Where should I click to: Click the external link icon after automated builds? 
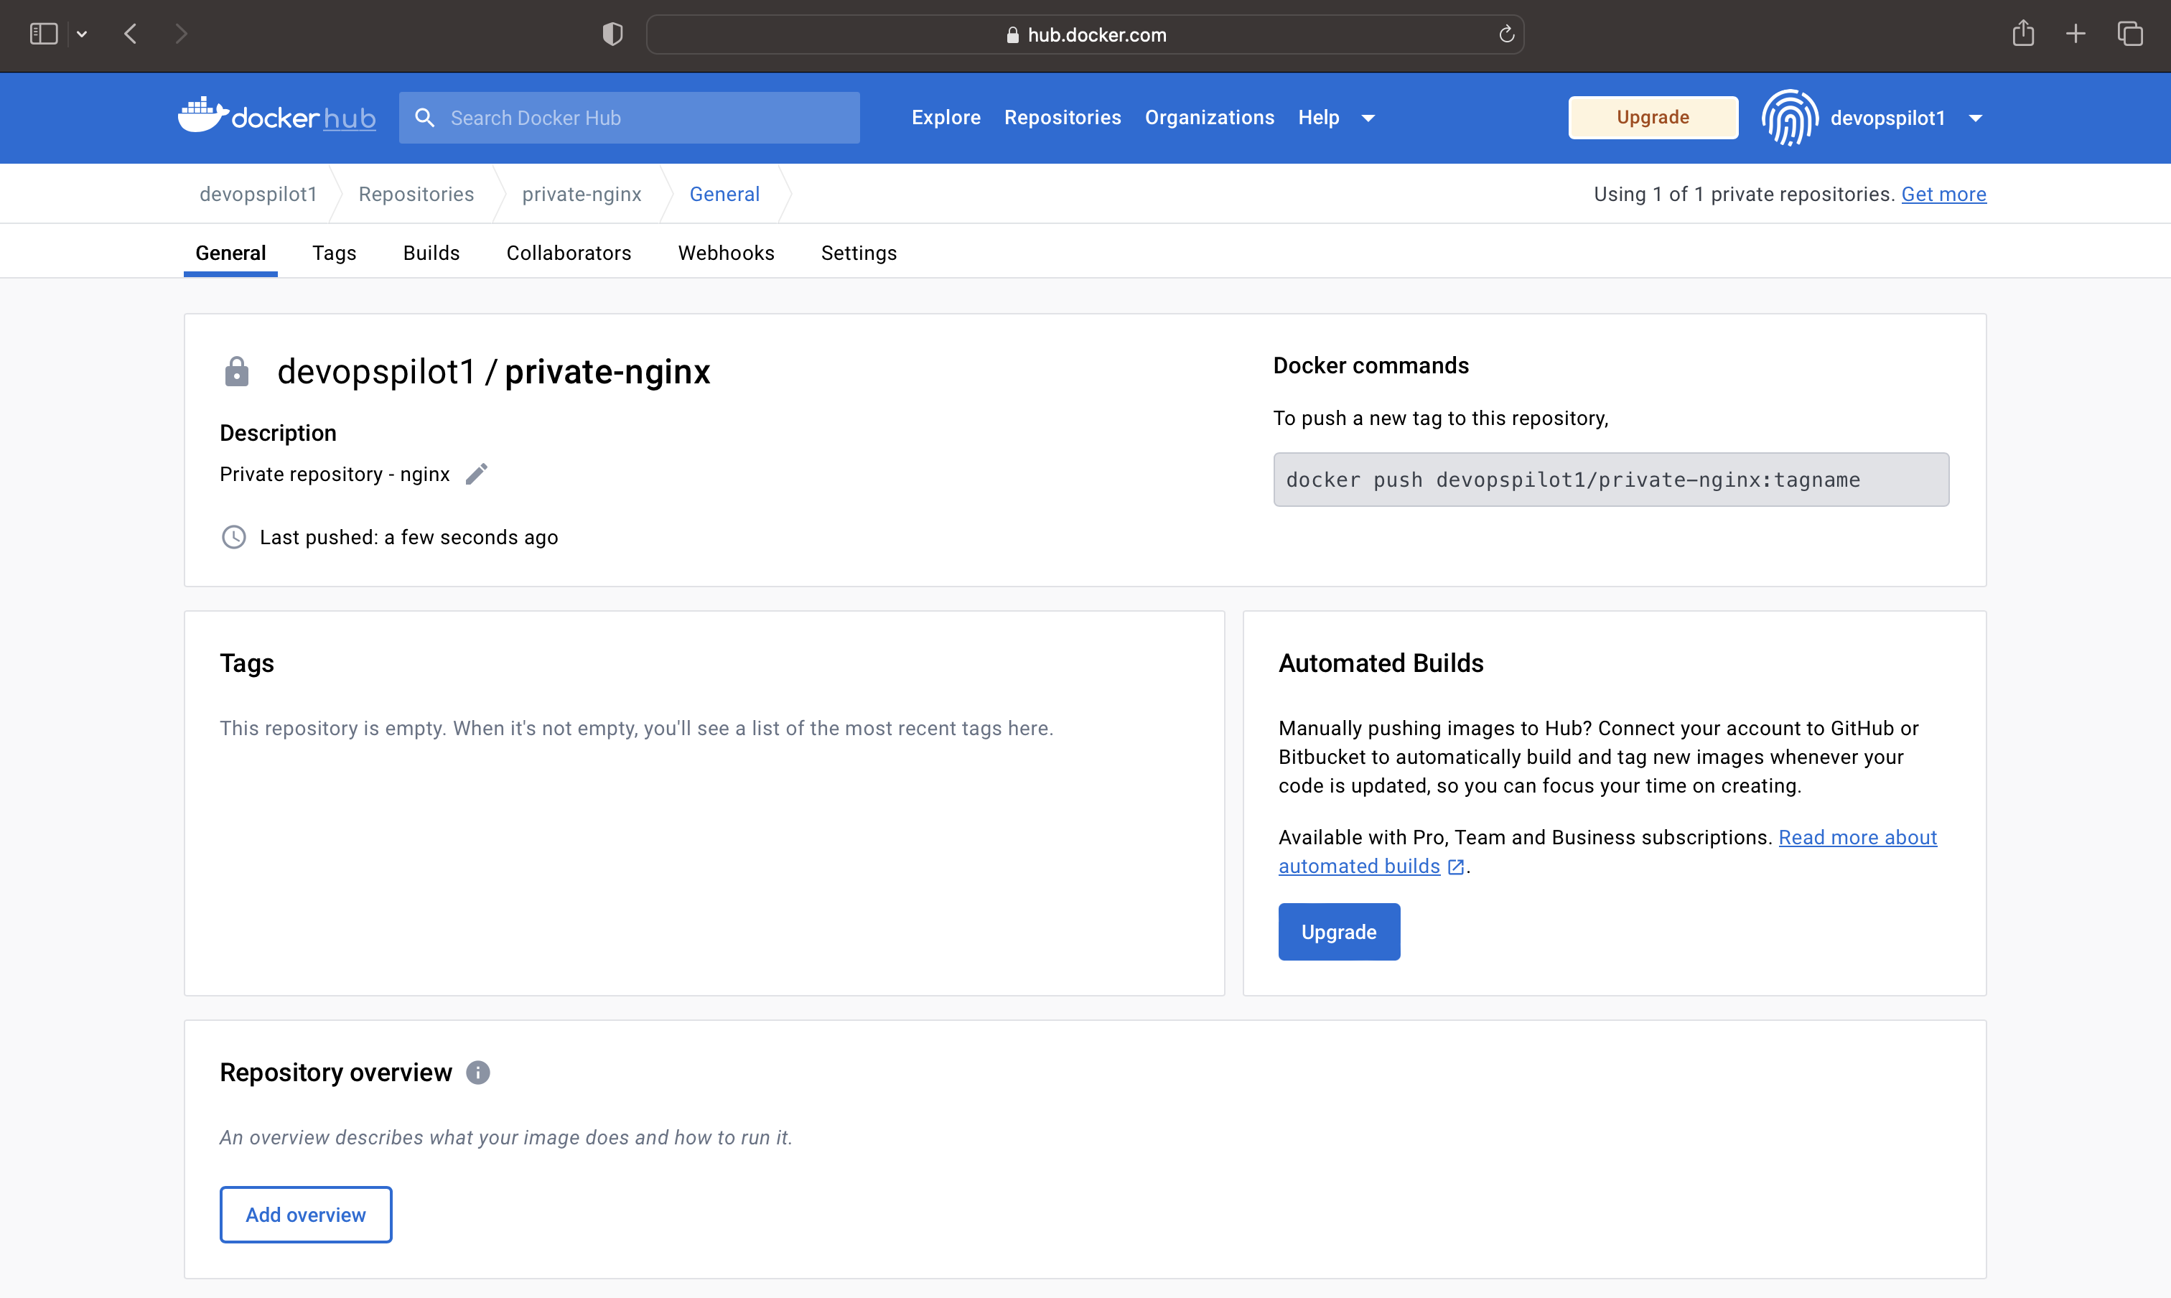(1455, 867)
